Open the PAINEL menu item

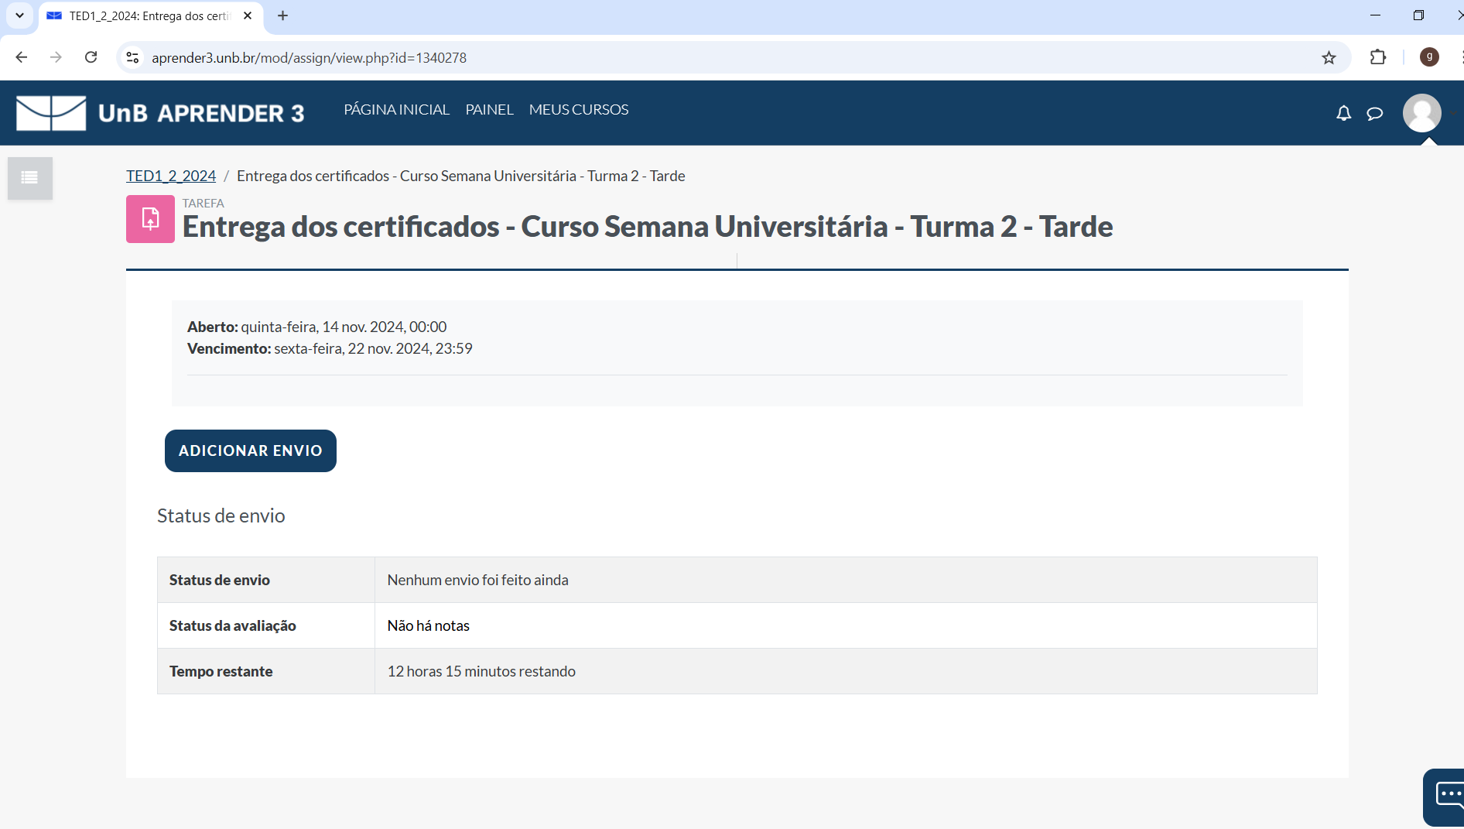489,109
